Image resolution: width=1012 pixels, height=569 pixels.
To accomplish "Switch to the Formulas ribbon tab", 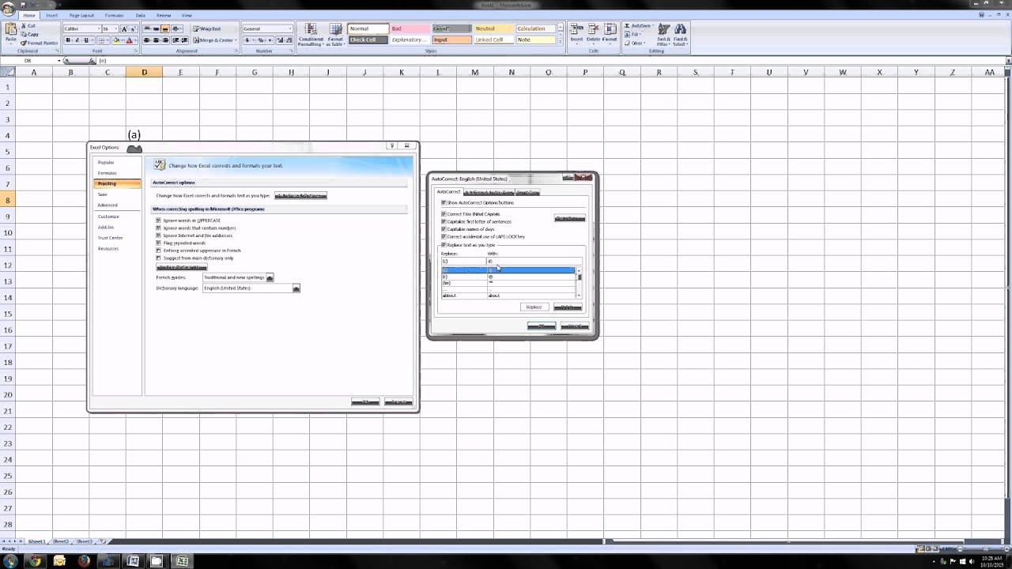I will click(x=114, y=15).
